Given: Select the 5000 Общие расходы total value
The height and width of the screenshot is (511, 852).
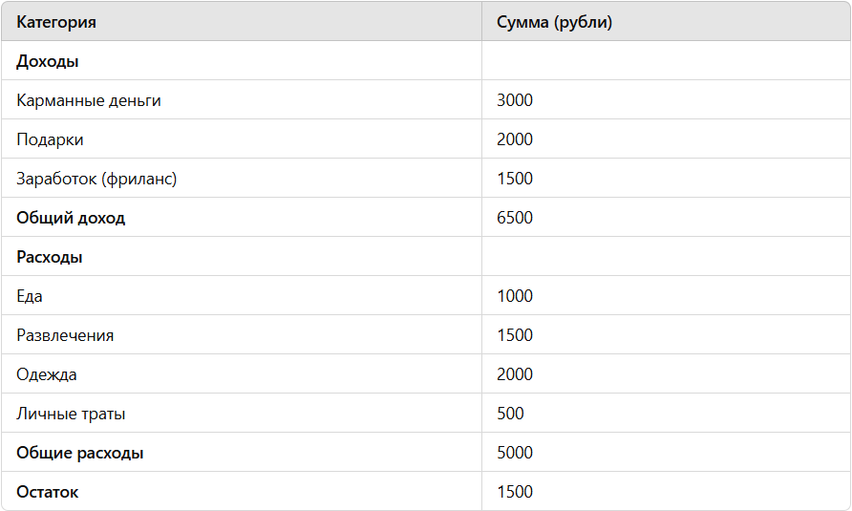Looking at the screenshot, I should click(x=515, y=453).
